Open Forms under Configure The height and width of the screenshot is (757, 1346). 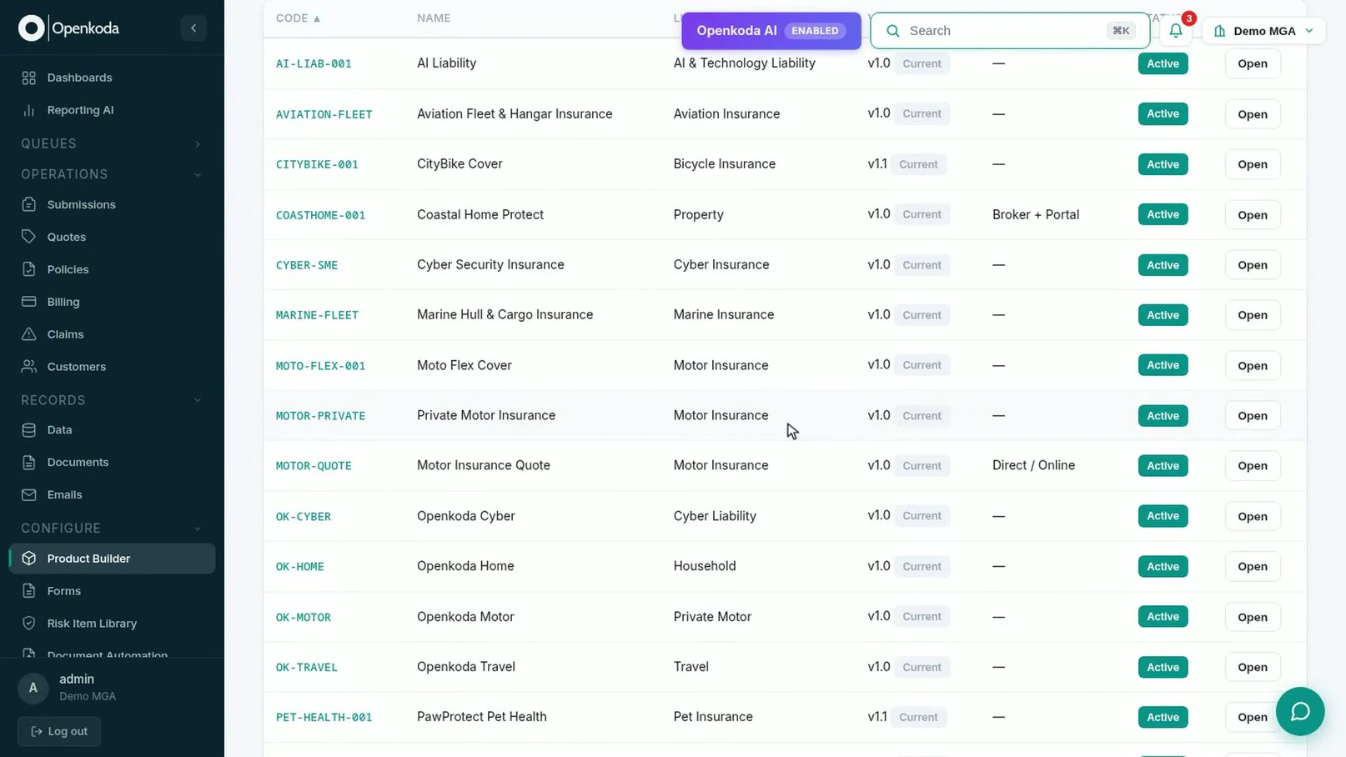112,591
